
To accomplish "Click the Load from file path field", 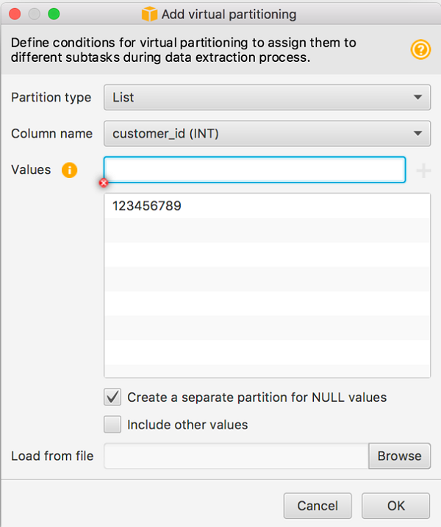I will click(x=236, y=456).
